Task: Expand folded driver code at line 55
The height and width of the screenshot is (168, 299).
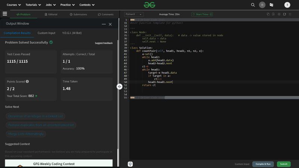Action: 133,98
